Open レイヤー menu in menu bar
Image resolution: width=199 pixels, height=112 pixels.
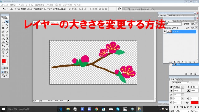tap(30, 5)
